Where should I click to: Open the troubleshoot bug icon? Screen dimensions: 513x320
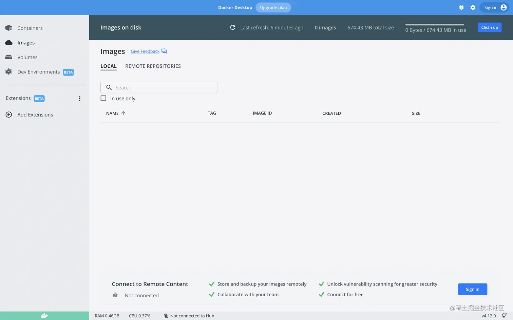(x=461, y=7)
